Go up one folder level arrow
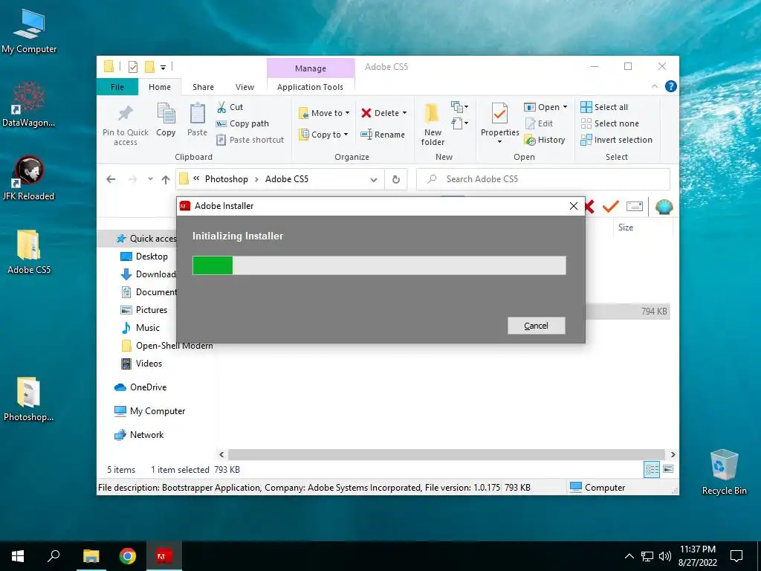Viewport: 761px width, 571px height. (x=166, y=180)
